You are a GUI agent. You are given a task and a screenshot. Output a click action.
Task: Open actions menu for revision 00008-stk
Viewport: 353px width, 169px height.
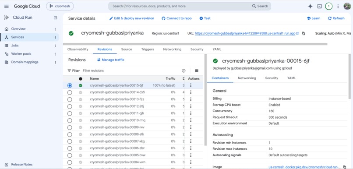[191, 134]
